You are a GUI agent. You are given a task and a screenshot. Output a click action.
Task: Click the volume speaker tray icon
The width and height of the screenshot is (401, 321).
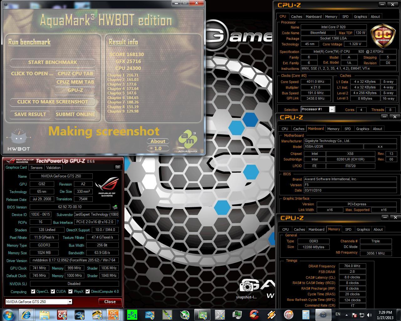tap(369, 315)
